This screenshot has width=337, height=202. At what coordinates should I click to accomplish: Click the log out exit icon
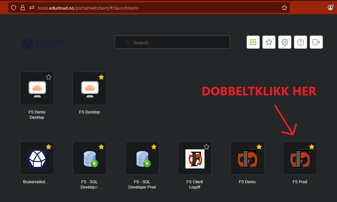316,42
